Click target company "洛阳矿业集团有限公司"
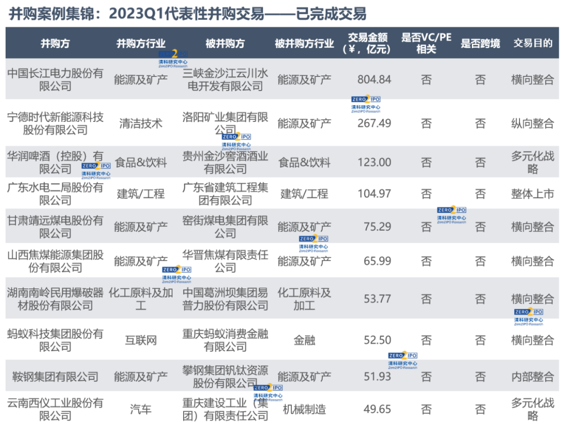Viewport: 565px width, 428px height. point(225,123)
